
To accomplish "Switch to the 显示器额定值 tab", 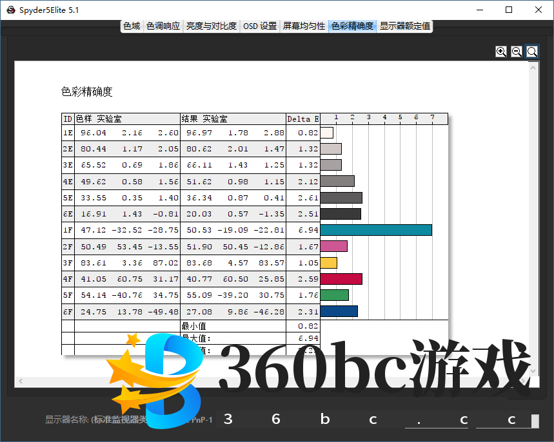I will (x=404, y=26).
